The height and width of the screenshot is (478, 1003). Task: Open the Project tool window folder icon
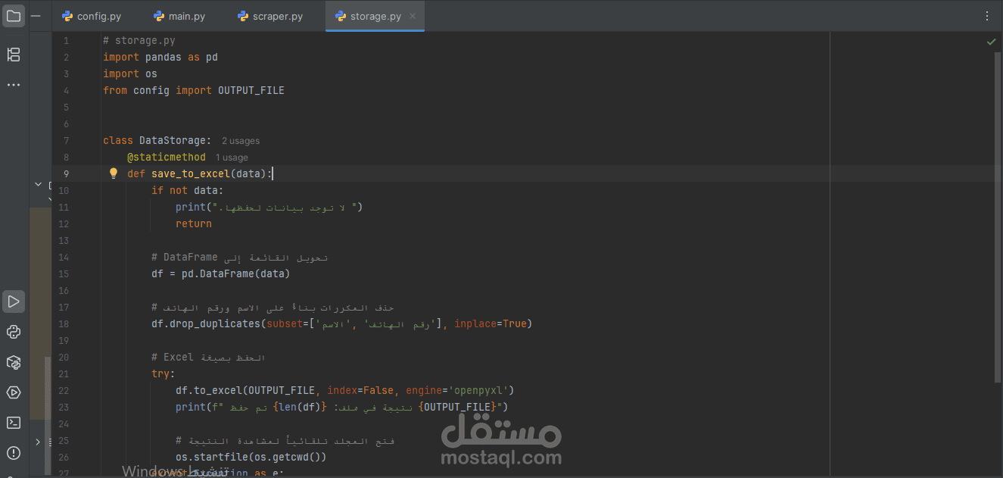tap(14, 15)
